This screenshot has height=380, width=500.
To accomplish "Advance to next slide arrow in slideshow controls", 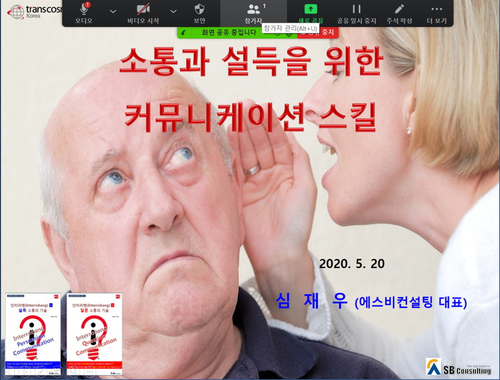I will point(24,371).
